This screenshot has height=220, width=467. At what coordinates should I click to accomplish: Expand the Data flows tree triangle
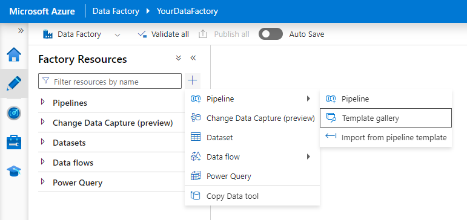(42, 162)
